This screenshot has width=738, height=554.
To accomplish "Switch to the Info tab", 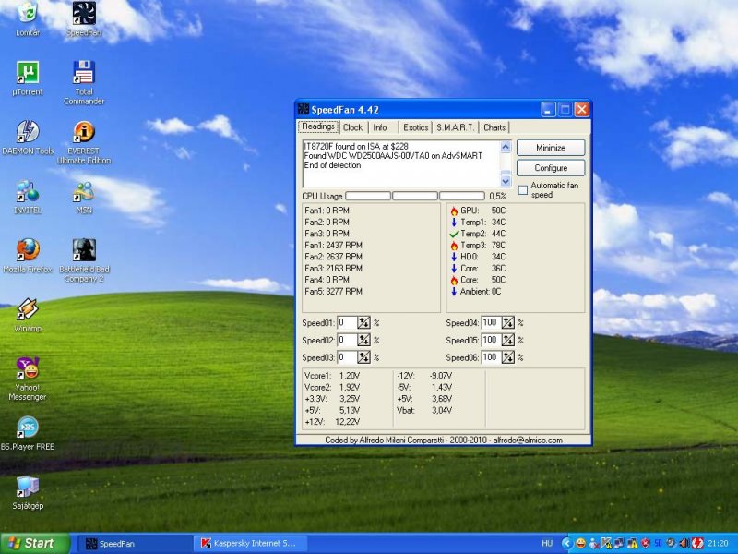I will 380,127.
